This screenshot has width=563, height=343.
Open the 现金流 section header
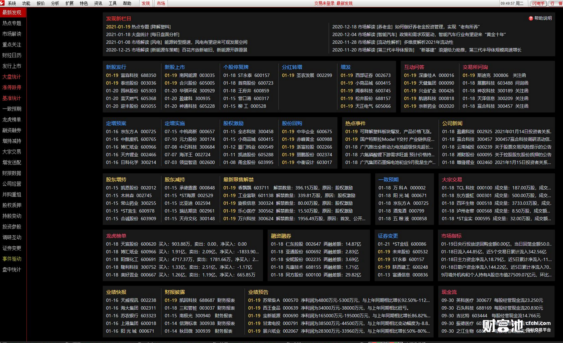[x=449, y=292]
